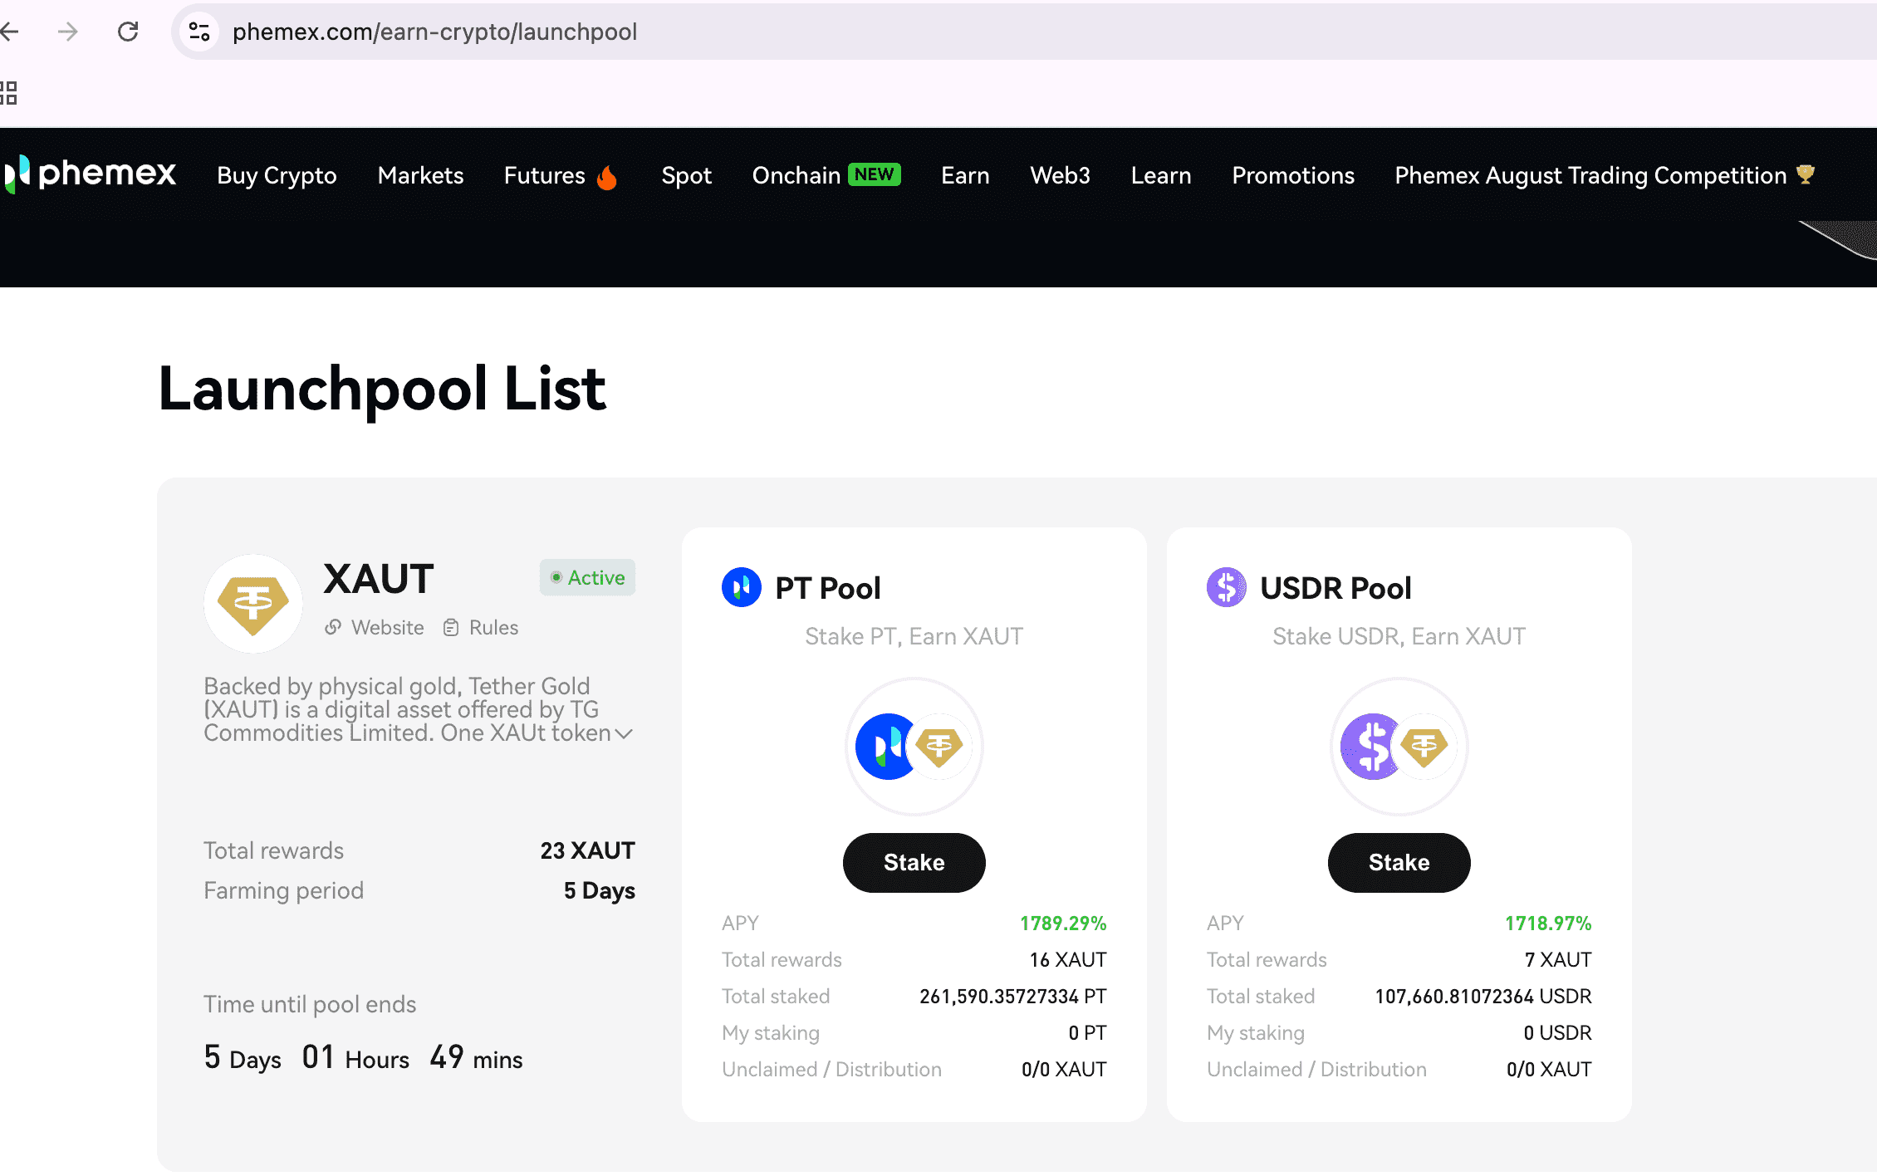Click the 23 XAUT total rewards value
The height and width of the screenshot is (1176, 1877).
pos(587,850)
